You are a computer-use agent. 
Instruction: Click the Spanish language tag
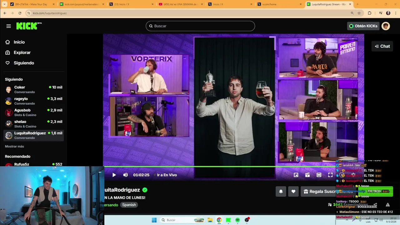[129, 205]
